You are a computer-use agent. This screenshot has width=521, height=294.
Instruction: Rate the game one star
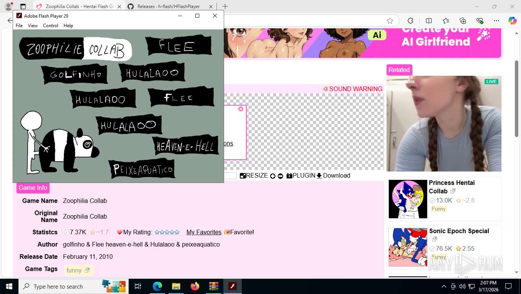[156, 232]
